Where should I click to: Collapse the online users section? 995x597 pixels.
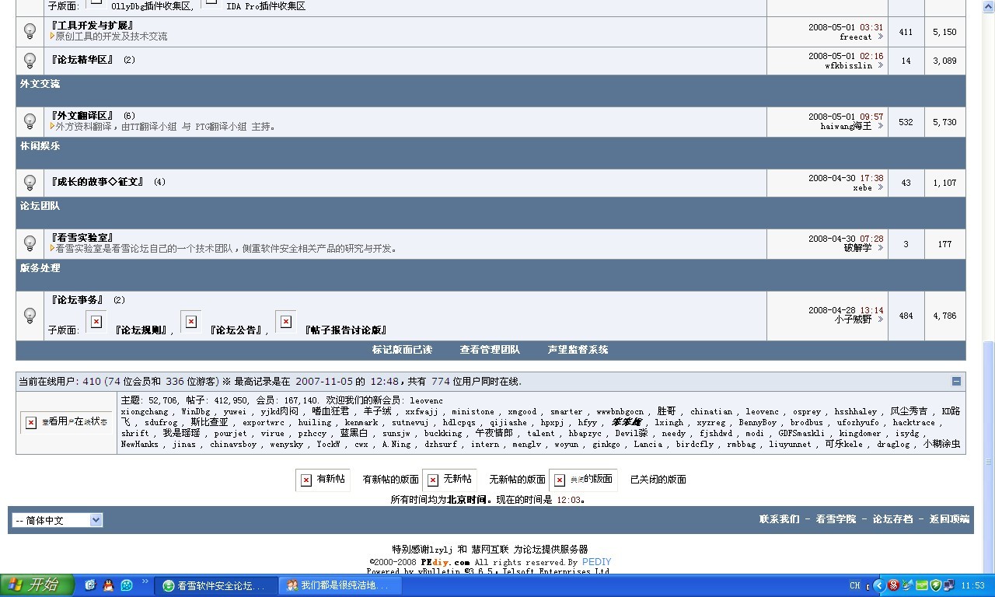956,381
